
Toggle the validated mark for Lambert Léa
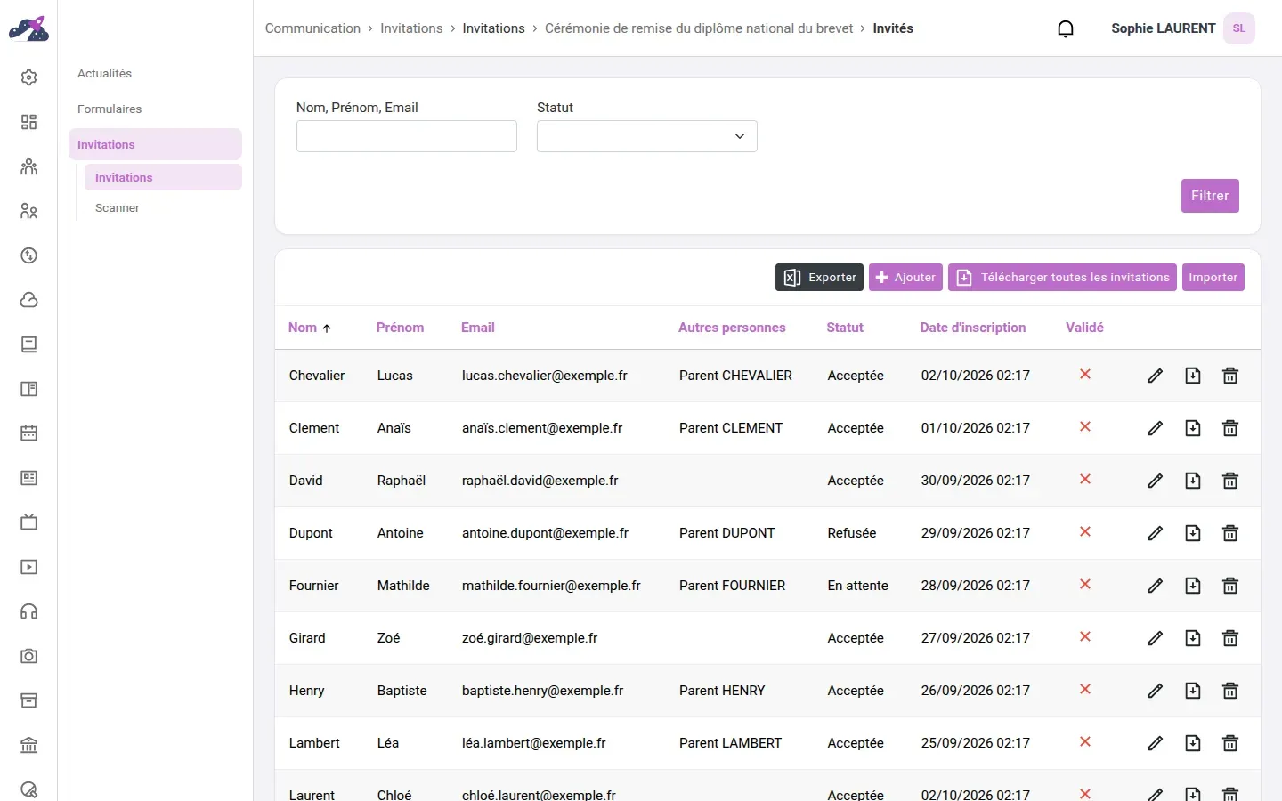pyautogui.click(x=1085, y=742)
